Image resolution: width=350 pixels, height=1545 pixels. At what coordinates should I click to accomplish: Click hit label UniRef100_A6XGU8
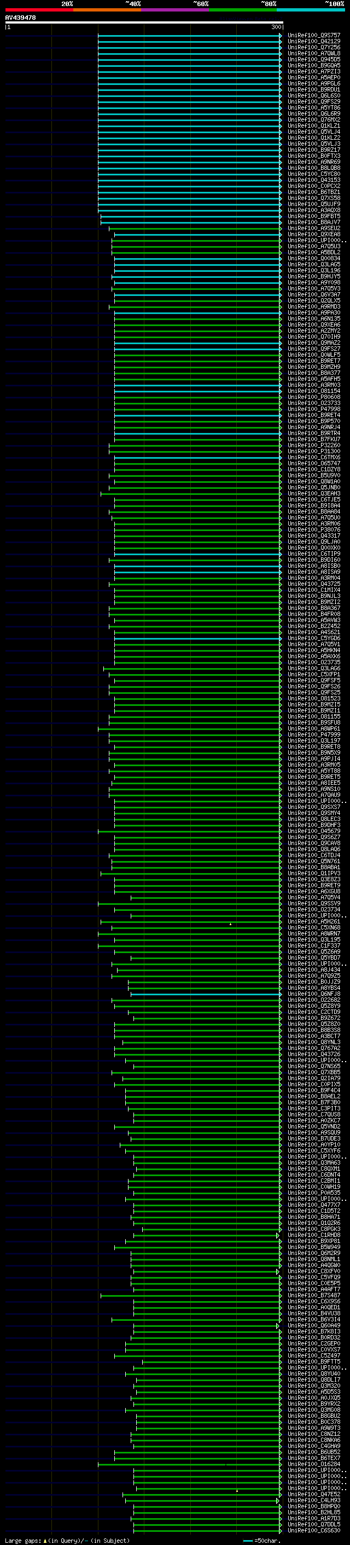(x=314, y=892)
